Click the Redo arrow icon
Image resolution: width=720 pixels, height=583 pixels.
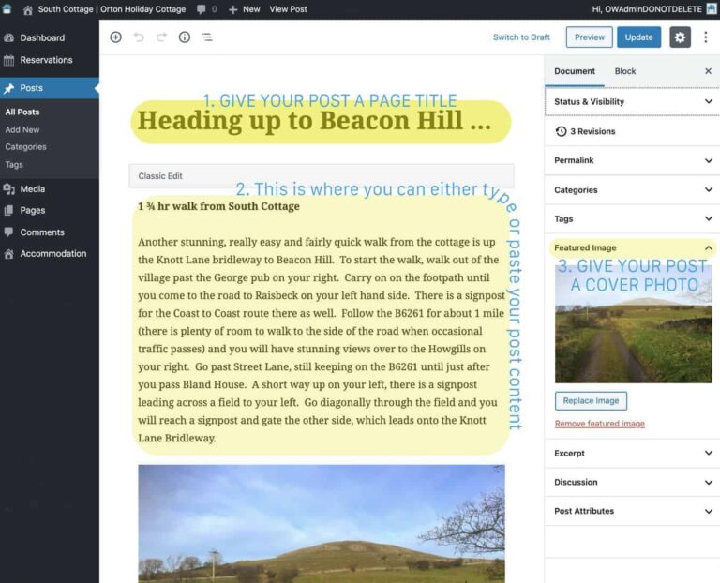161,37
